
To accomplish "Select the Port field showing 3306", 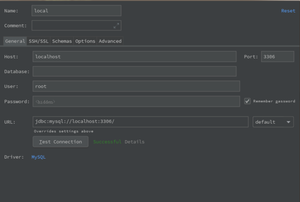I will pyautogui.click(x=277, y=57).
